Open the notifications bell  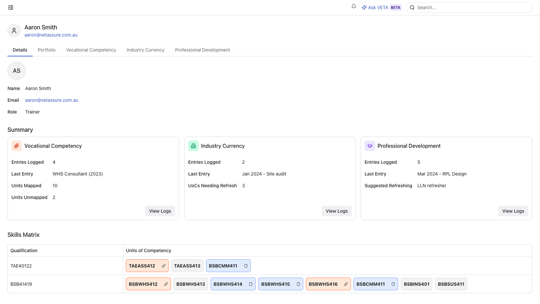[x=354, y=7]
